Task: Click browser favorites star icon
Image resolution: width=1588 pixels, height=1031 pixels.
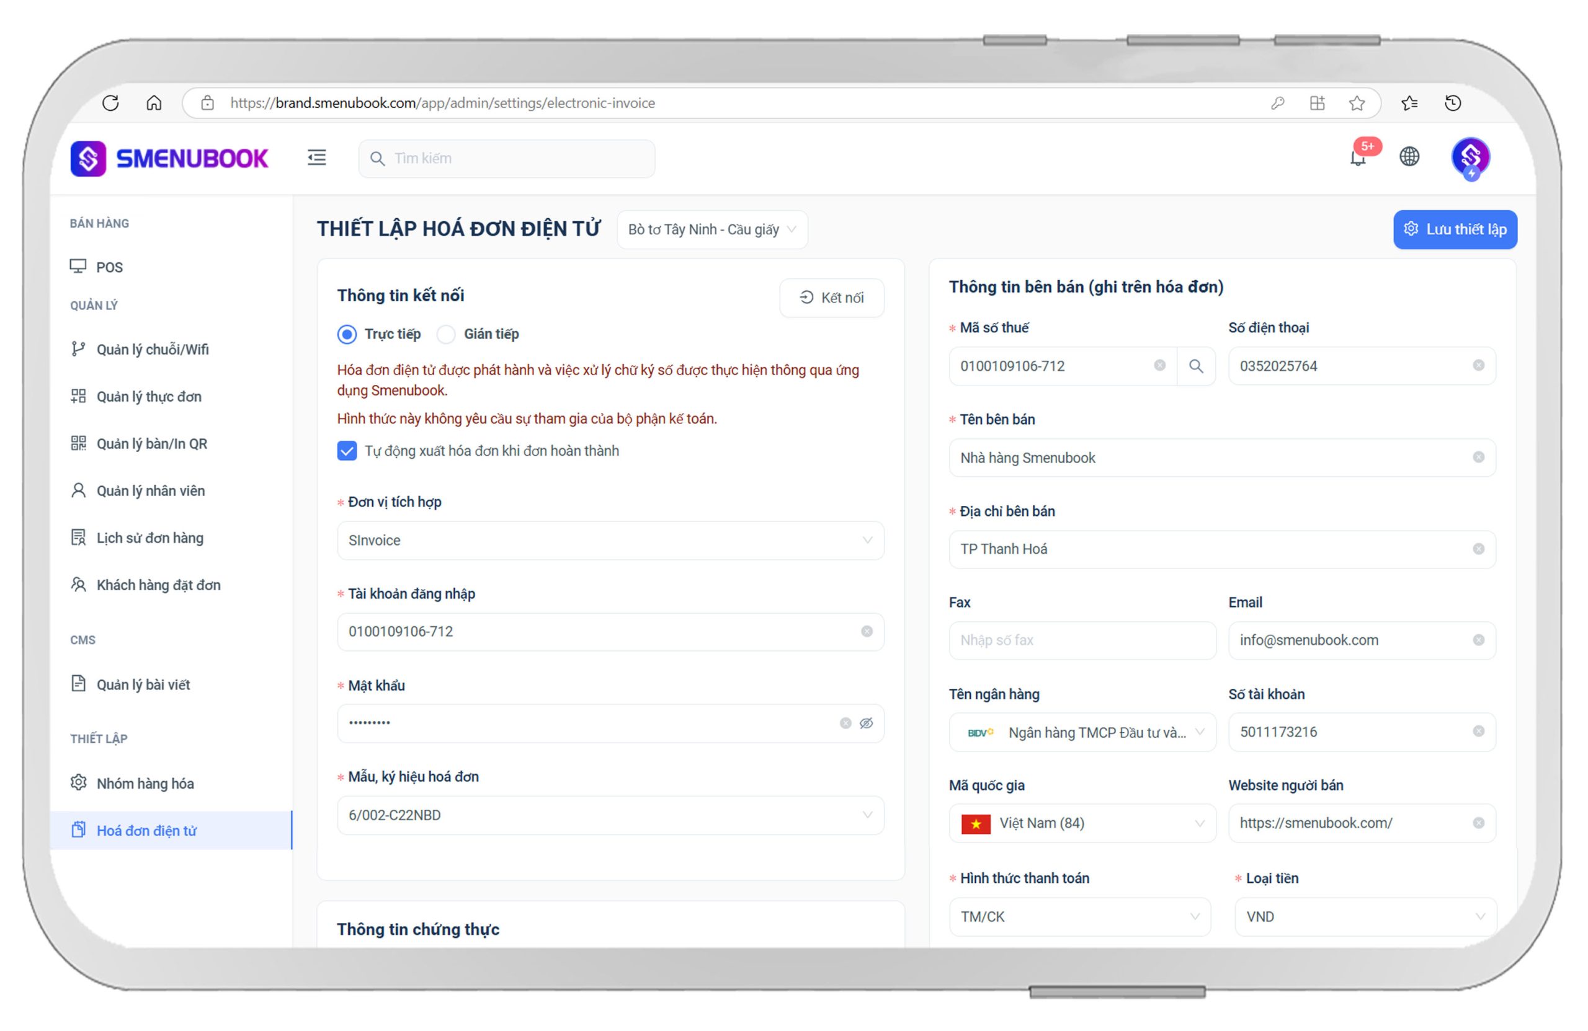Action: tap(1357, 103)
